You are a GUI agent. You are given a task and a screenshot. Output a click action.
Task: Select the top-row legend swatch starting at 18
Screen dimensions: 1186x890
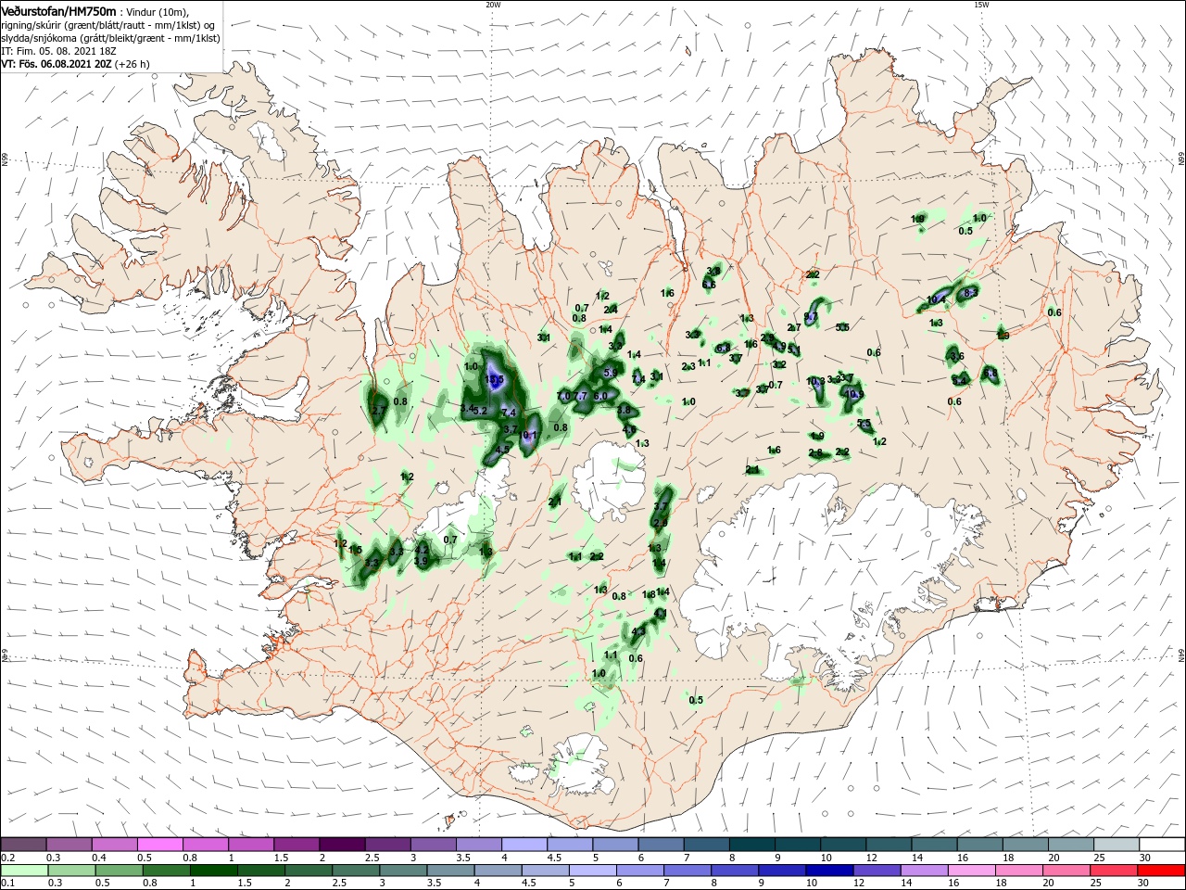point(1025,845)
